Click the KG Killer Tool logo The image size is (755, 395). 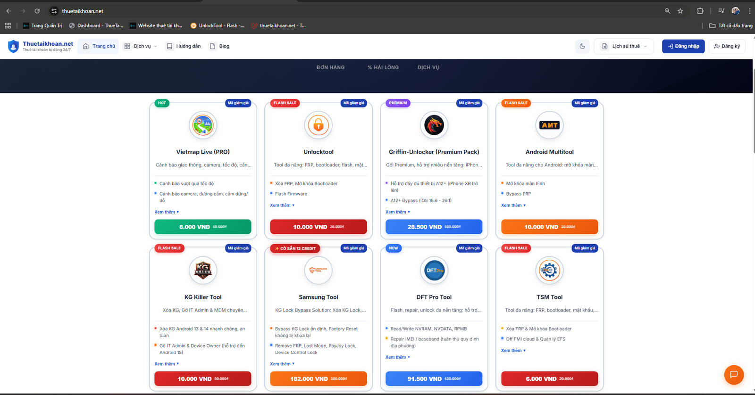click(x=203, y=271)
